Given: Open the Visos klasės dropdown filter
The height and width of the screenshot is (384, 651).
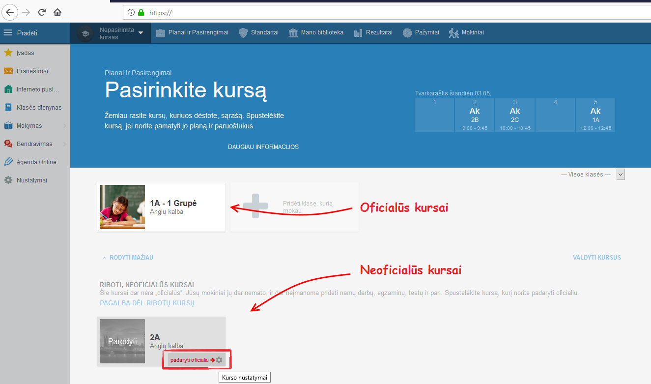Looking at the screenshot, I should (x=620, y=175).
